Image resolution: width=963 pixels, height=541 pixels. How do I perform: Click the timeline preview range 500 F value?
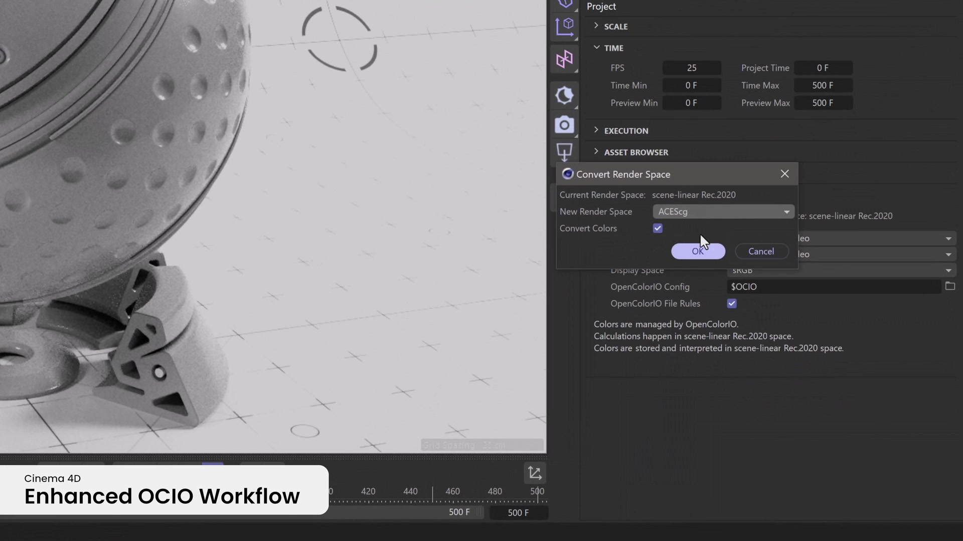point(459,512)
